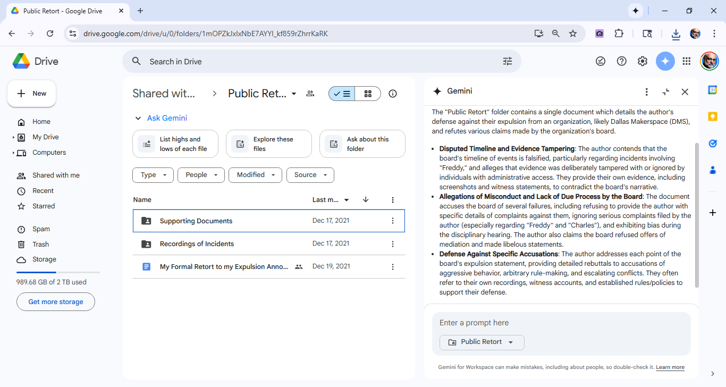Reverse the sort direction arrow

(x=366, y=200)
